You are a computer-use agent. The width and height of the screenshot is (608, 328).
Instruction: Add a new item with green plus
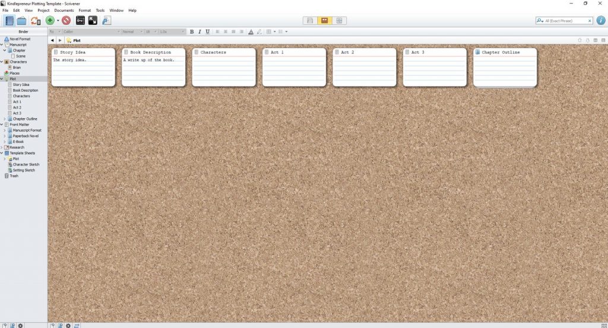pyautogui.click(x=50, y=21)
